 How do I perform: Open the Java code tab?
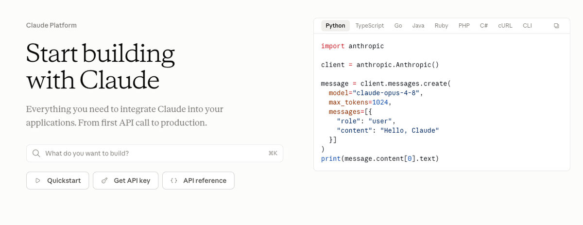coord(418,26)
